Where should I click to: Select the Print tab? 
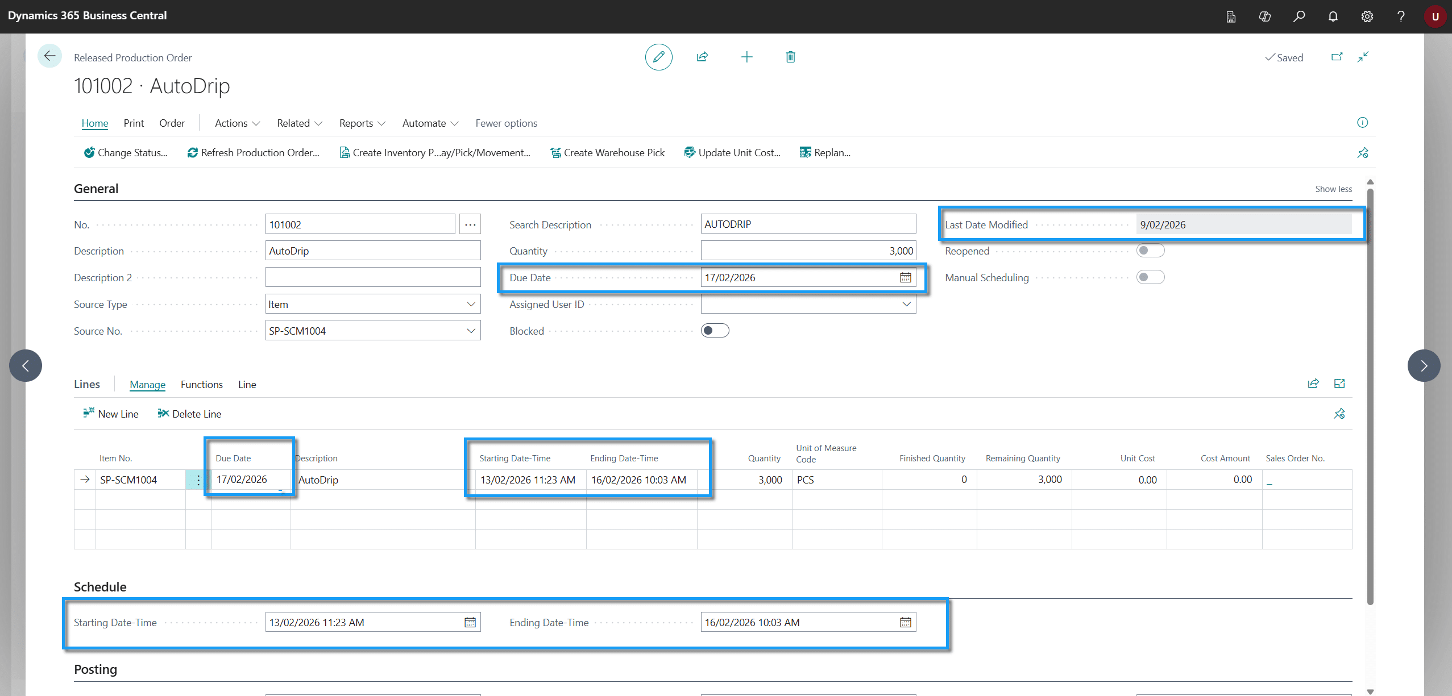(134, 123)
